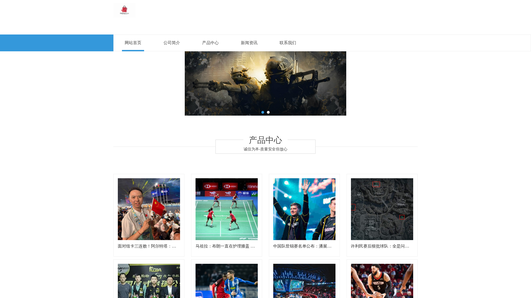The width and height of the screenshot is (531, 298).
Task: Open the badminton doubles match thumbnail
Action: click(x=227, y=209)
